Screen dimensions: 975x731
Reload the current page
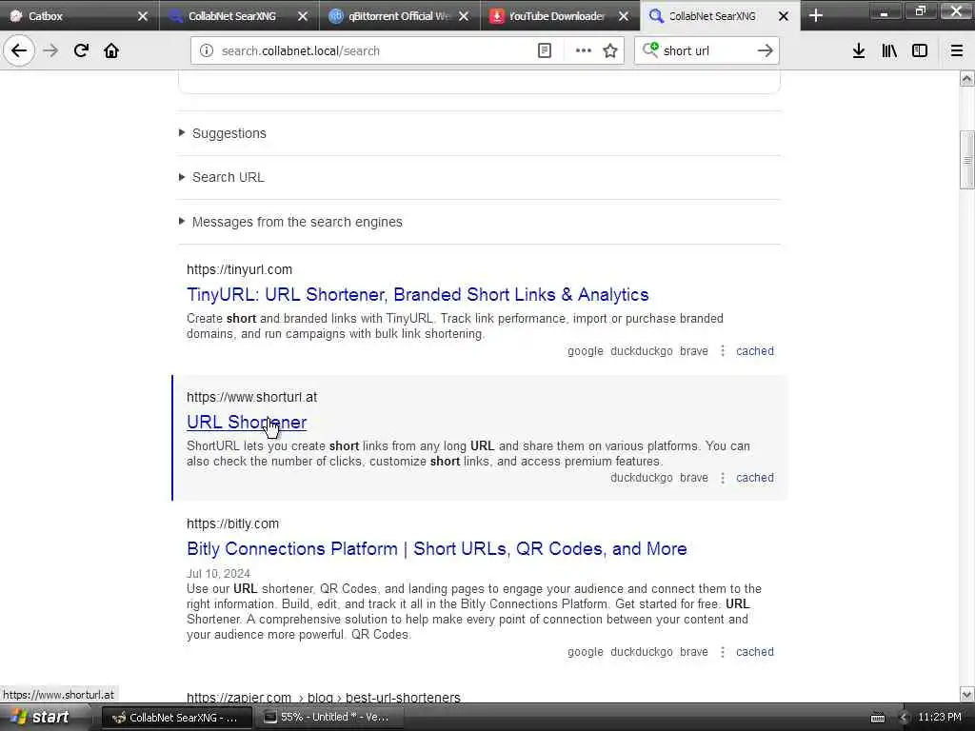(81, 50)
